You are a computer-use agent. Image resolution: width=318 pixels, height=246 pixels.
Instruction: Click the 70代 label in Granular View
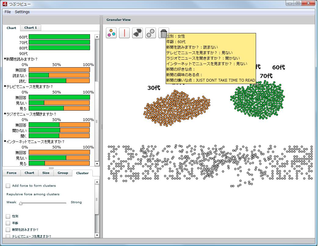point(266,76)
